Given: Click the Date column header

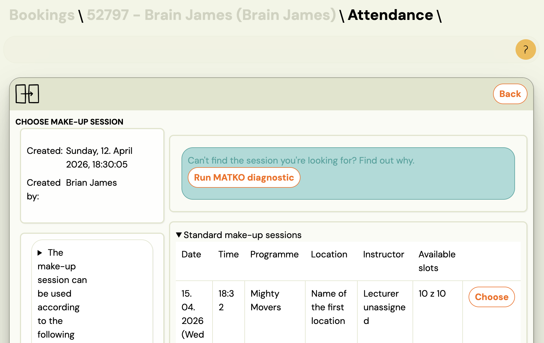Looking at the screenshot, I should point(191,254).
